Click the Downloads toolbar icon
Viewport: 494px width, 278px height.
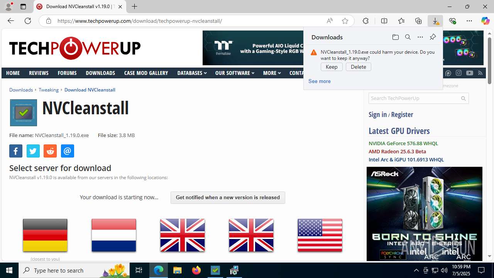point(435,21)
